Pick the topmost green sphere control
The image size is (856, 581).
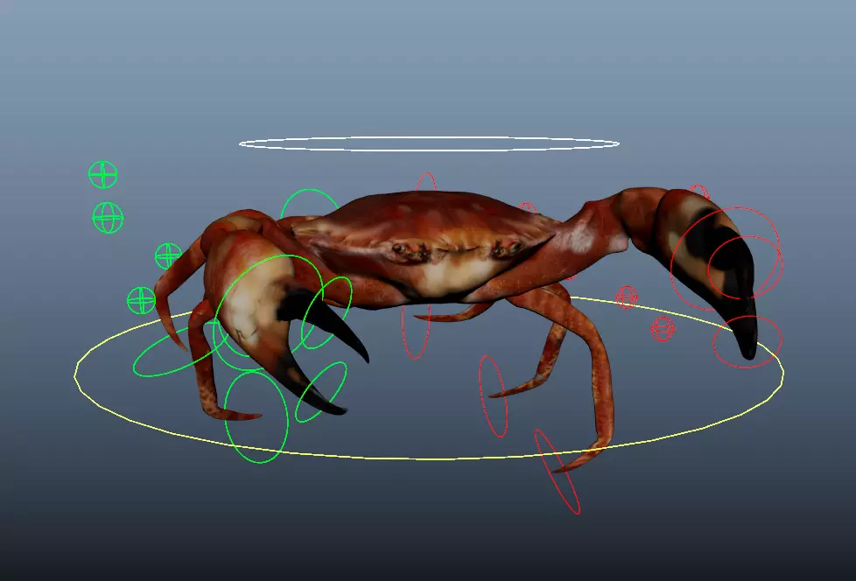coord(102,175)
